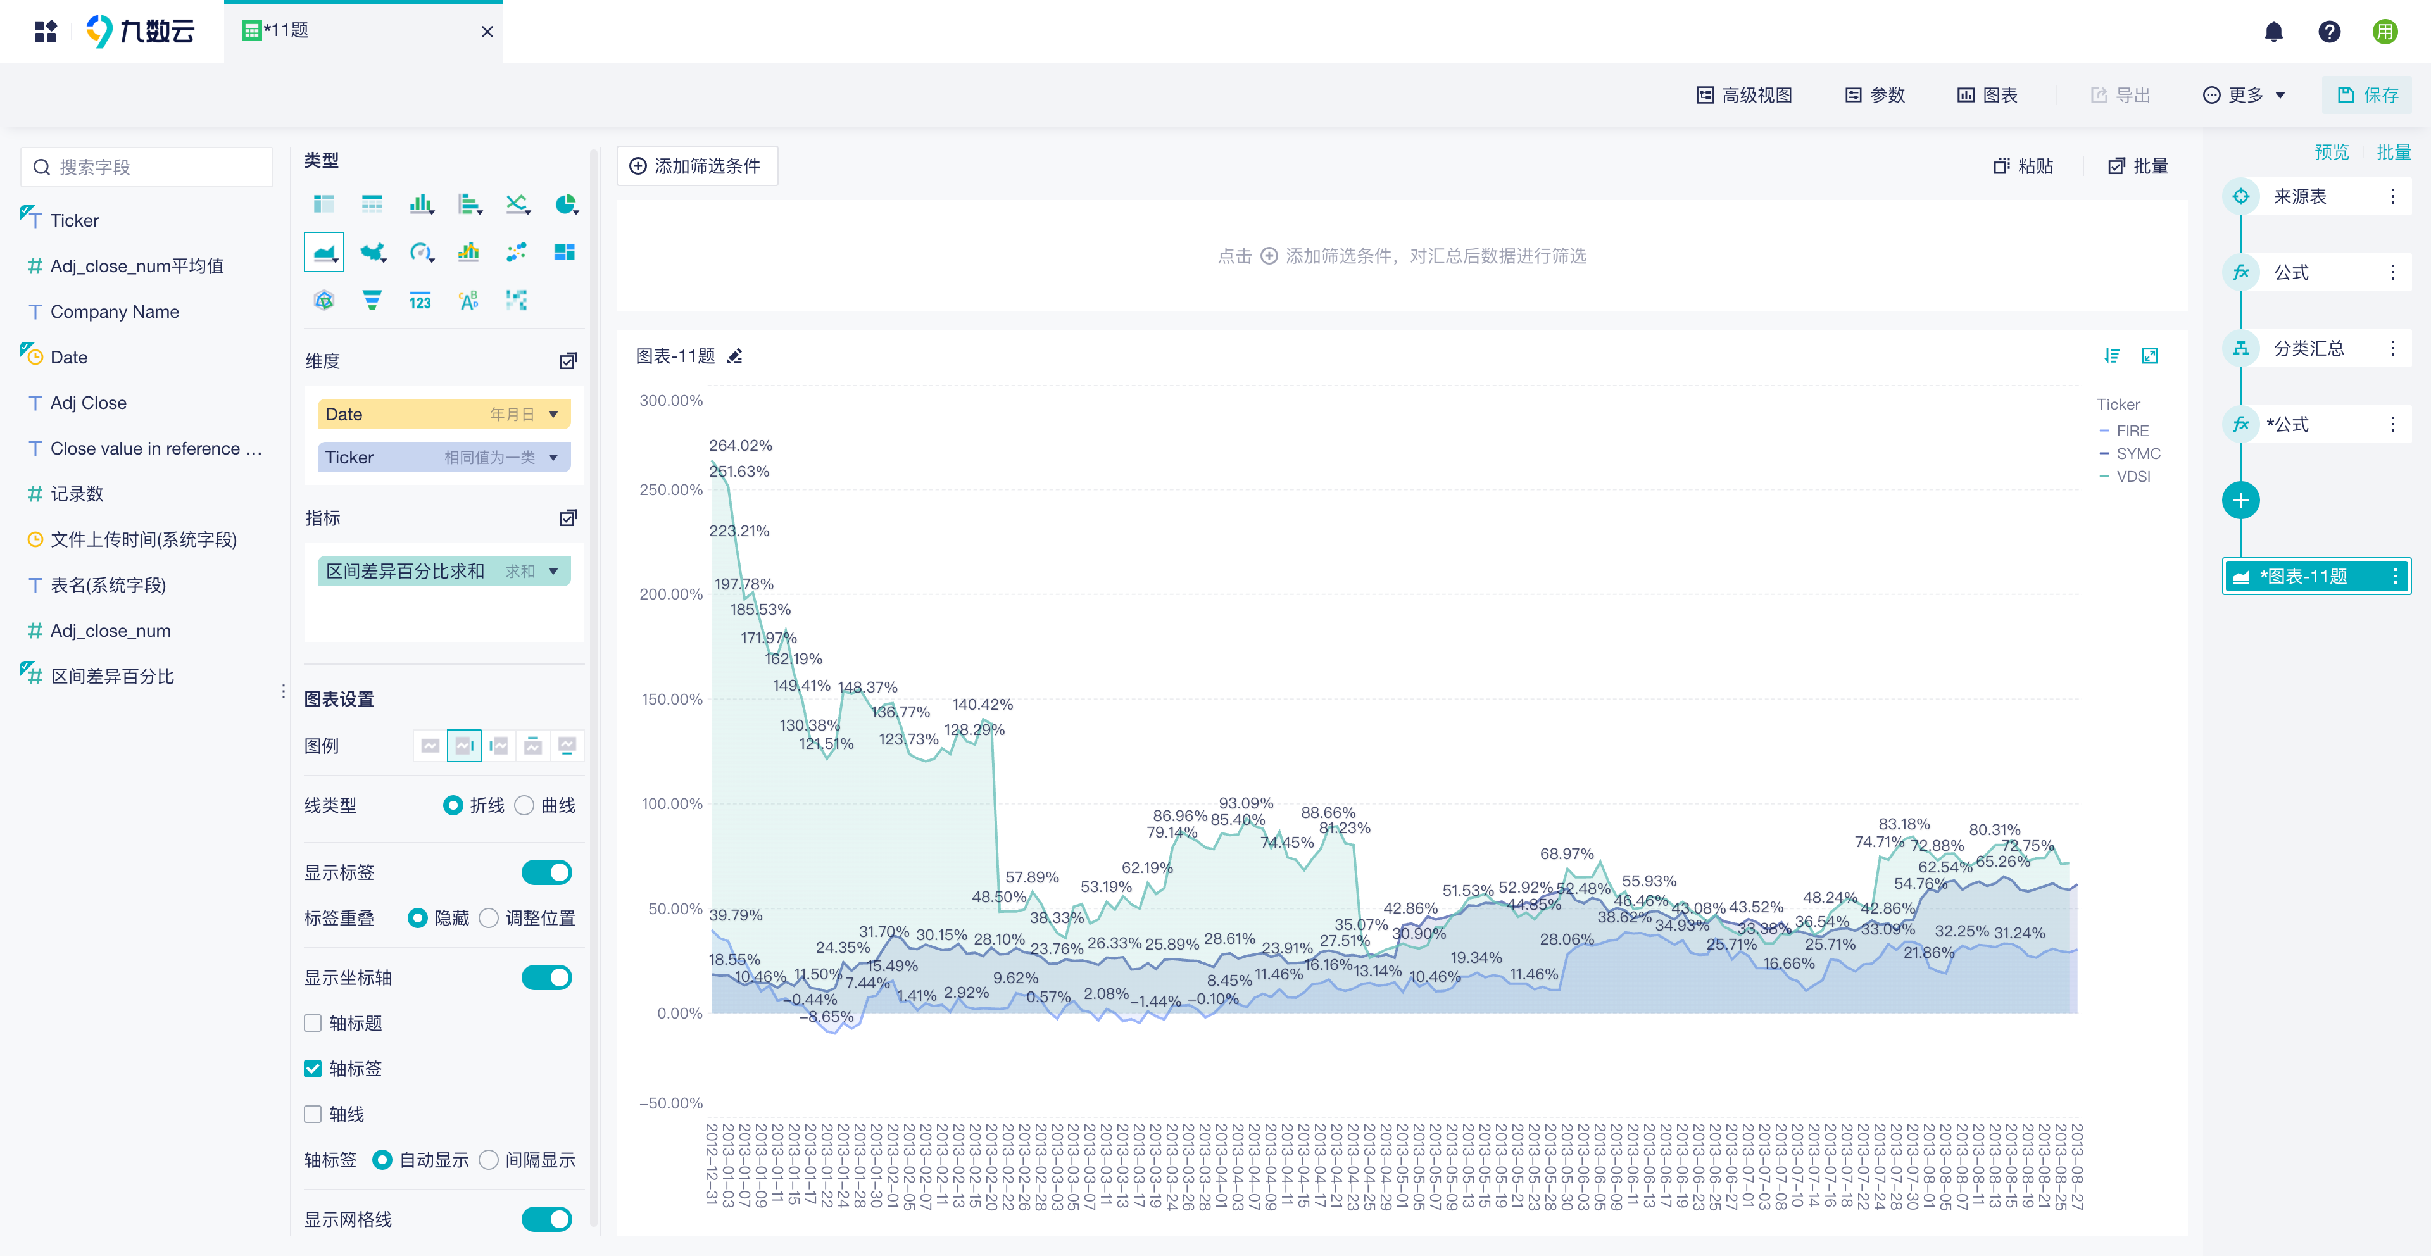Expand the 更多 menu
Image resolution: width=2431 pixels, height=1256 pixels.
[2243, 96]
